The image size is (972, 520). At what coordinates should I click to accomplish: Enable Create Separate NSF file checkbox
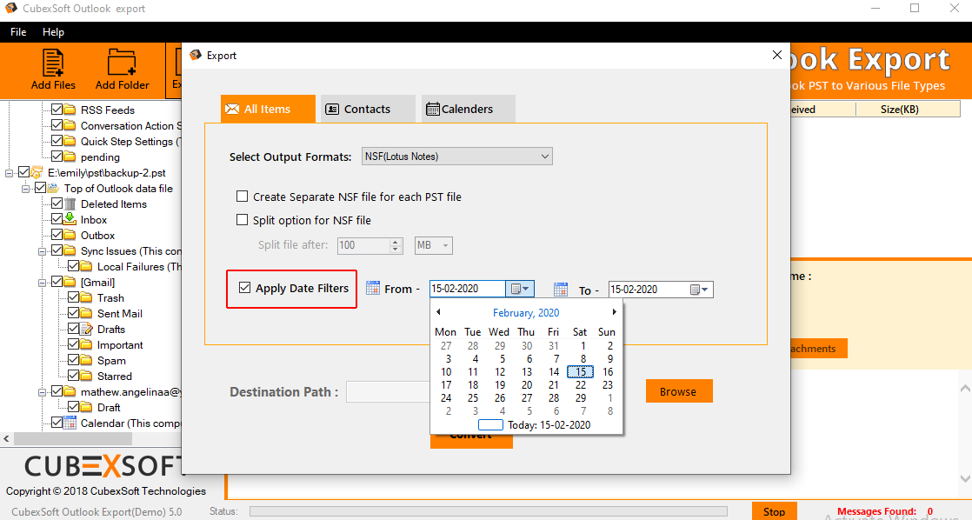pos(243,197)
